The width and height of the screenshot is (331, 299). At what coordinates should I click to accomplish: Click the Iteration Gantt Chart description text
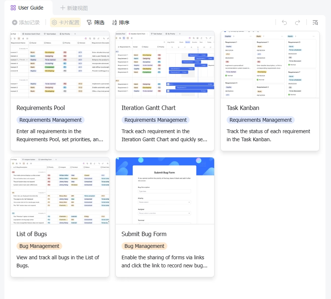click(164, 135)
